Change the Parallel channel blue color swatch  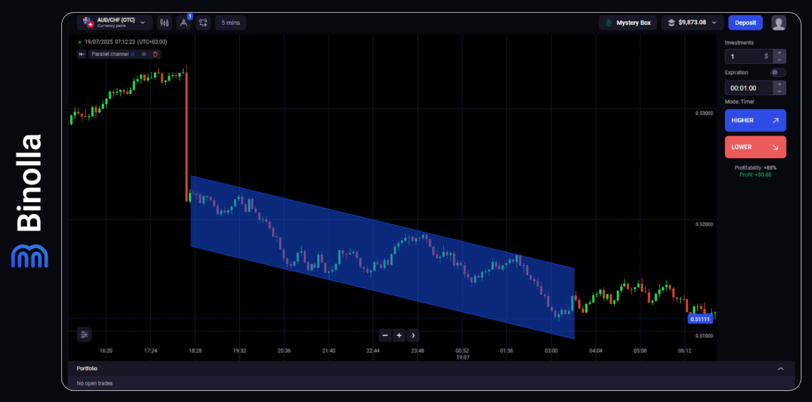(133, 54)
